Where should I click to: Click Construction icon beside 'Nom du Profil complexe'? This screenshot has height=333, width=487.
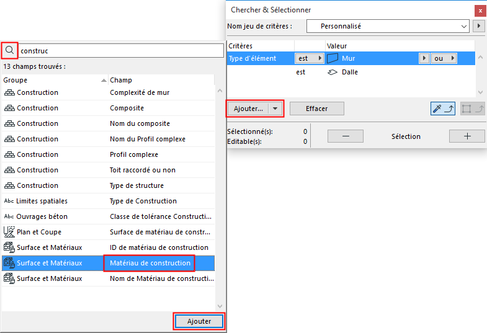click(x=9, y=139)
